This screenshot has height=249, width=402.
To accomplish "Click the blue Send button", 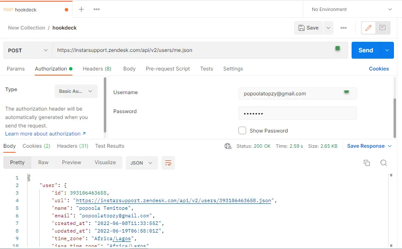I will click(x=366, y=50).
